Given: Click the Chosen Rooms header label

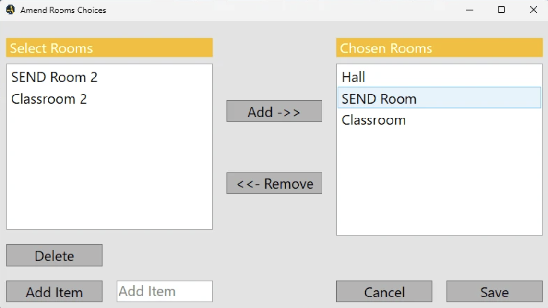Looking at the screenshot, I should coord(386,48).
